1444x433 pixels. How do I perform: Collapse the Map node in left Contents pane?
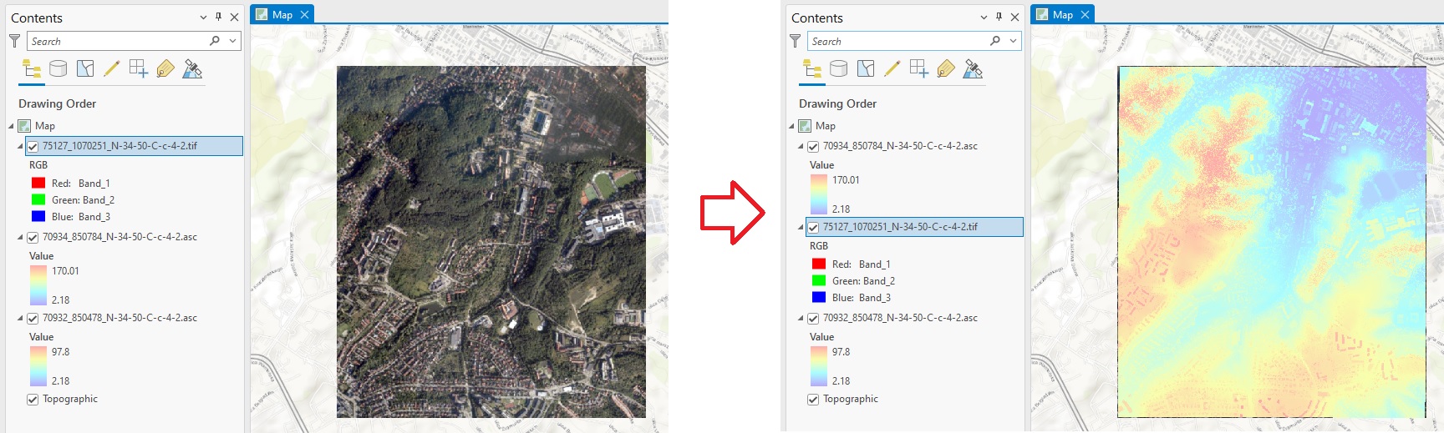coord(12,126)
